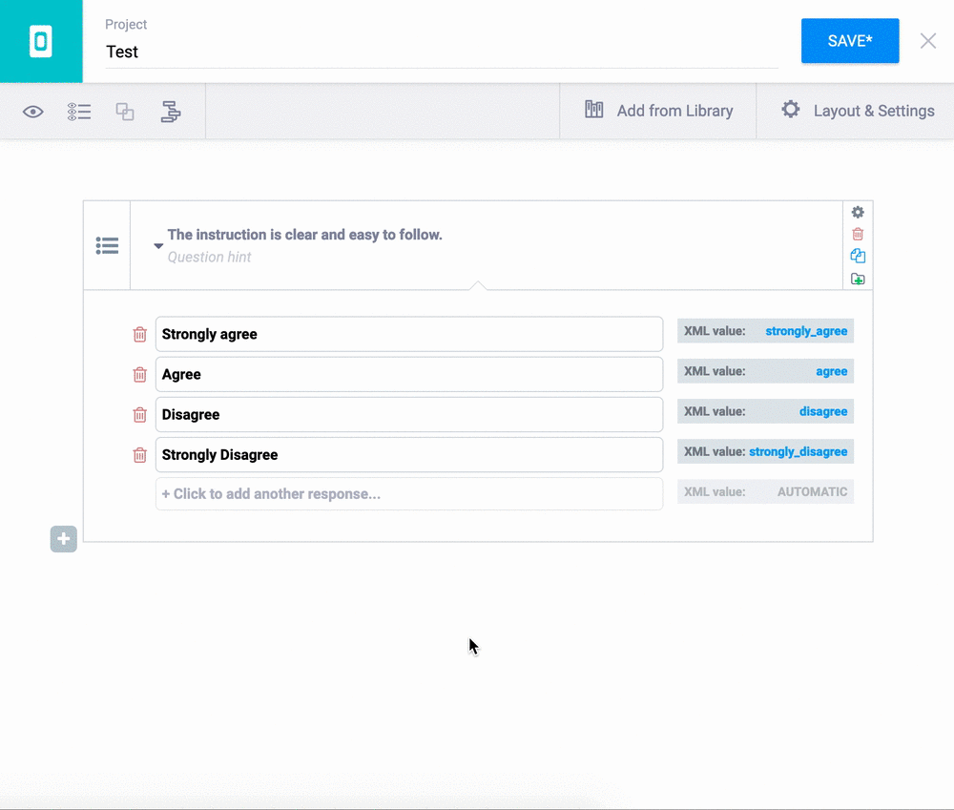Click 'Click to add another response' field
Viewport: 954px width, 810px height.
(x=408, y=494)
